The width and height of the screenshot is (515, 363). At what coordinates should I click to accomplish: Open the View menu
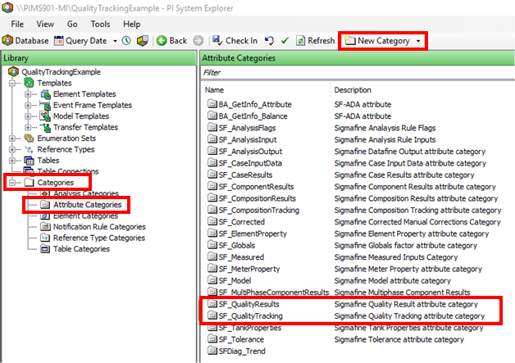45,24
